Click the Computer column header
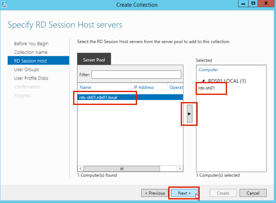Viewport: 276px width, 203px height. (209, 70)
